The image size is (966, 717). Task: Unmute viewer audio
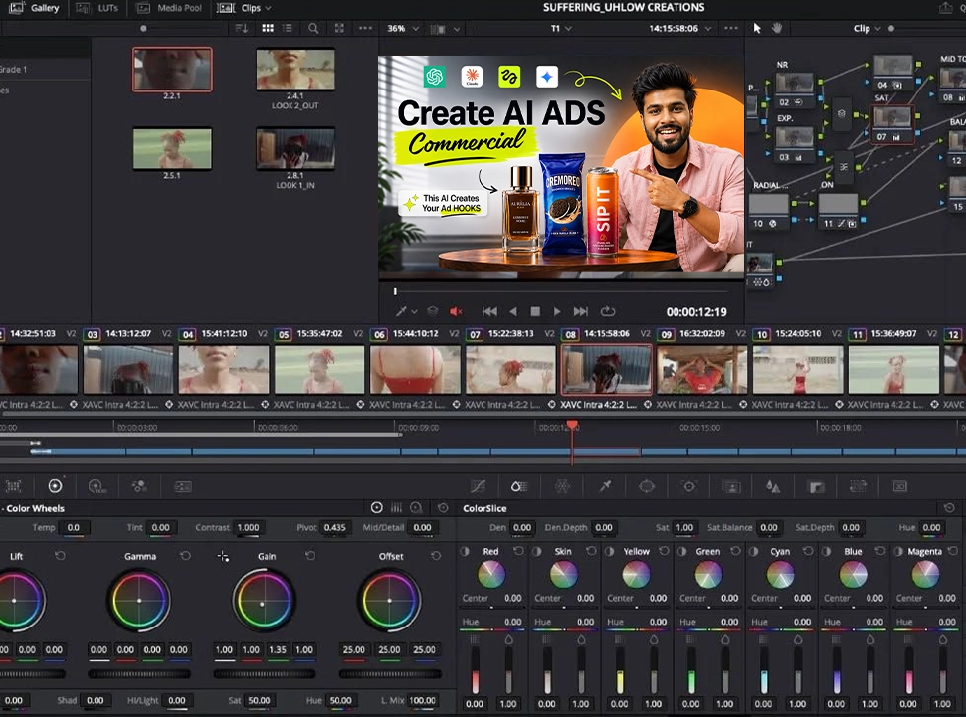click(456, 311)
